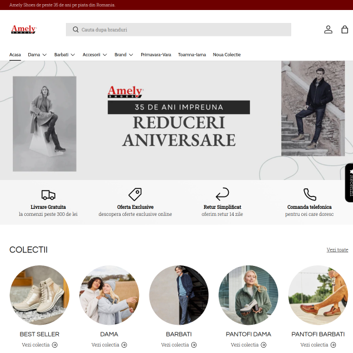Click the COLECTII section heading

click(x=28, y=249)
